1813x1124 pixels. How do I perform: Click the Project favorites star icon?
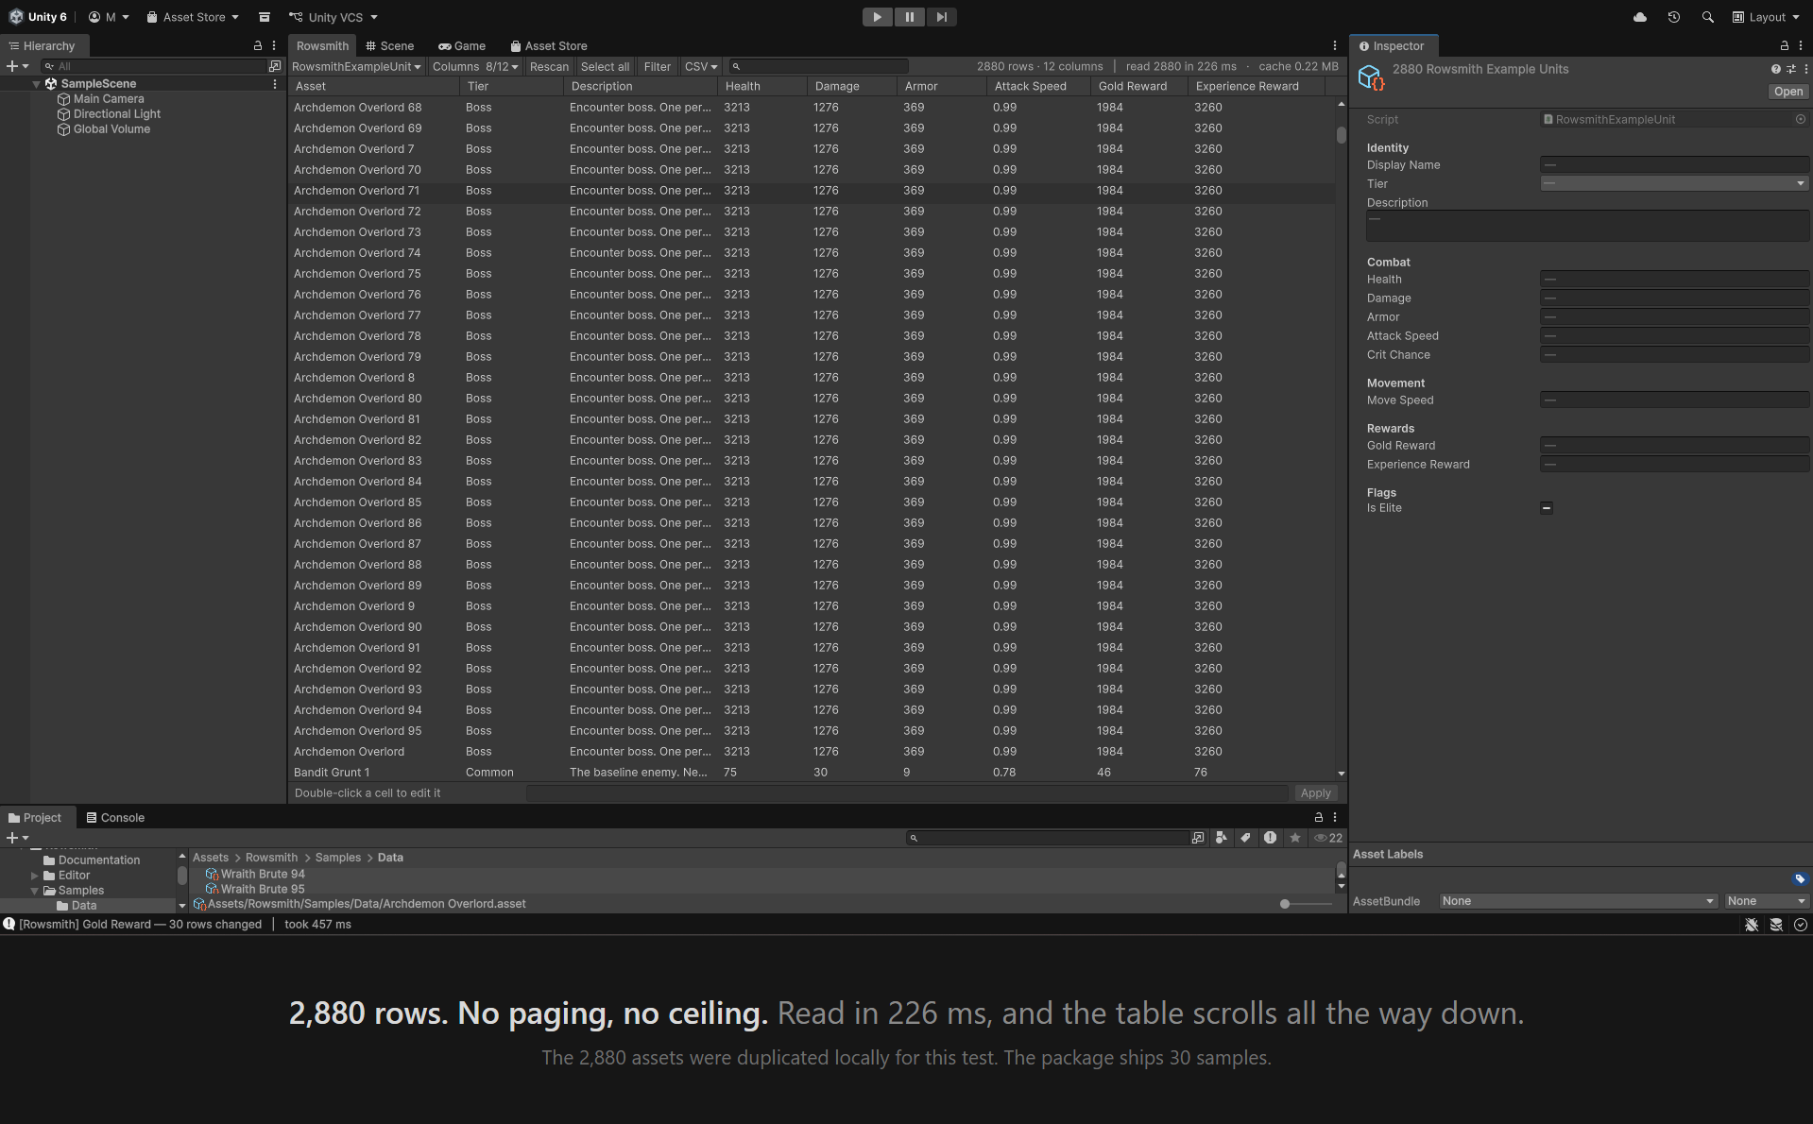coord(1295,838)
